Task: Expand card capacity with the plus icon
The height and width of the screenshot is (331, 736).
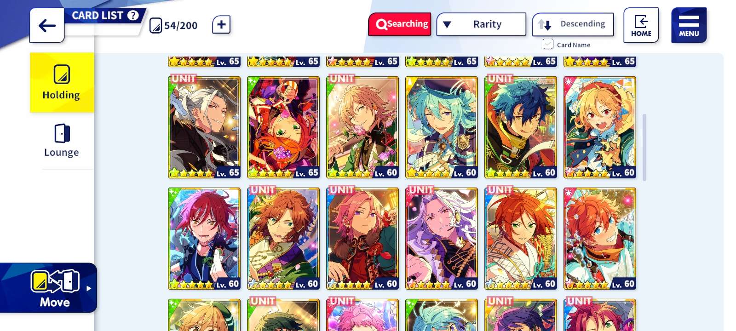Action: pyautogui.click(x=221, y=24)
